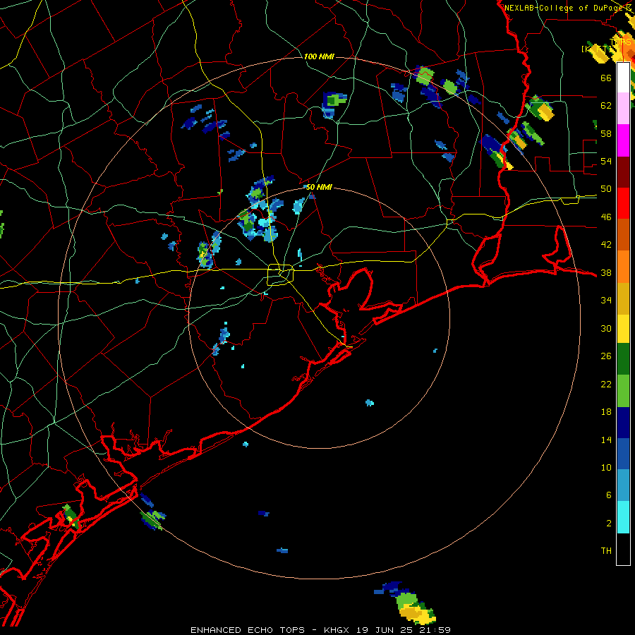Click legend value 22
Screen dimensions: 635x635
tap(606, 384)
